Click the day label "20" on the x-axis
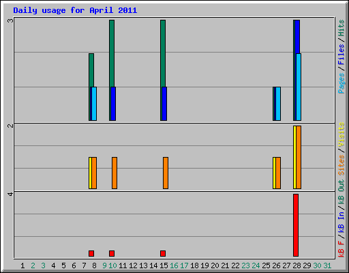 click(x=215, y=265)
